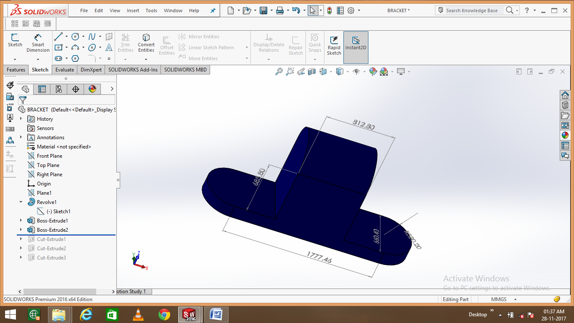Click the Offset Entities tool
Viewport: 574px width, 323px height.
(x=166, y=44)
